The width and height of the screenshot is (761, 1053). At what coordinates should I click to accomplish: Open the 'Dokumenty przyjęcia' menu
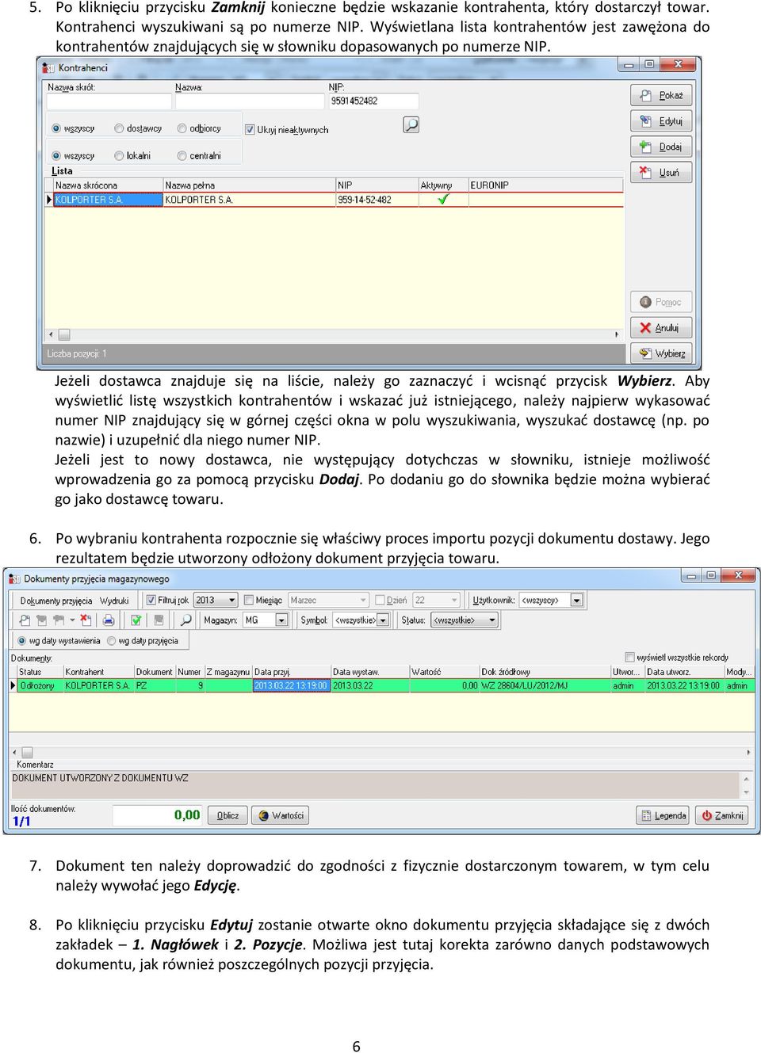(x=56, y=601)
